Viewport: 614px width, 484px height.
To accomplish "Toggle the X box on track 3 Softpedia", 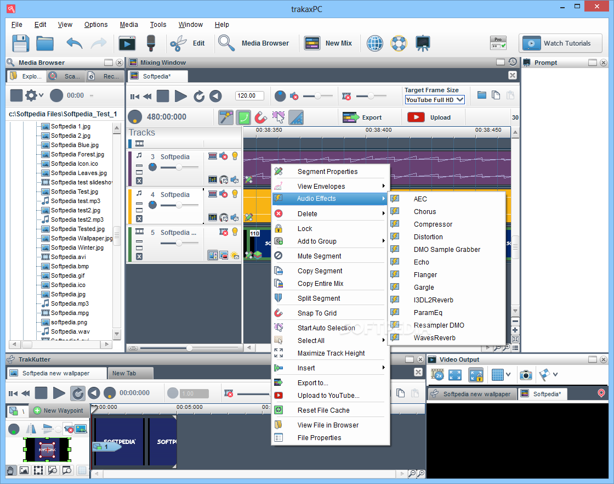I will point(139,181).
